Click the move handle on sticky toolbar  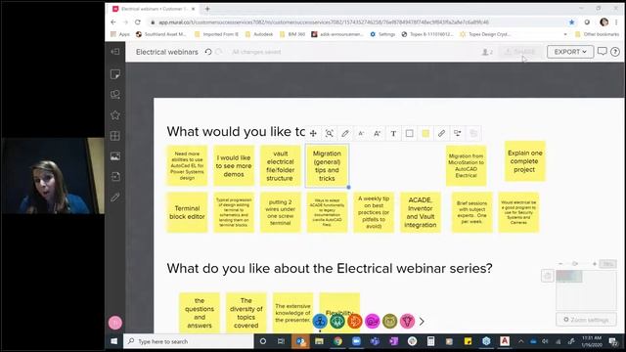pos(313,134)
